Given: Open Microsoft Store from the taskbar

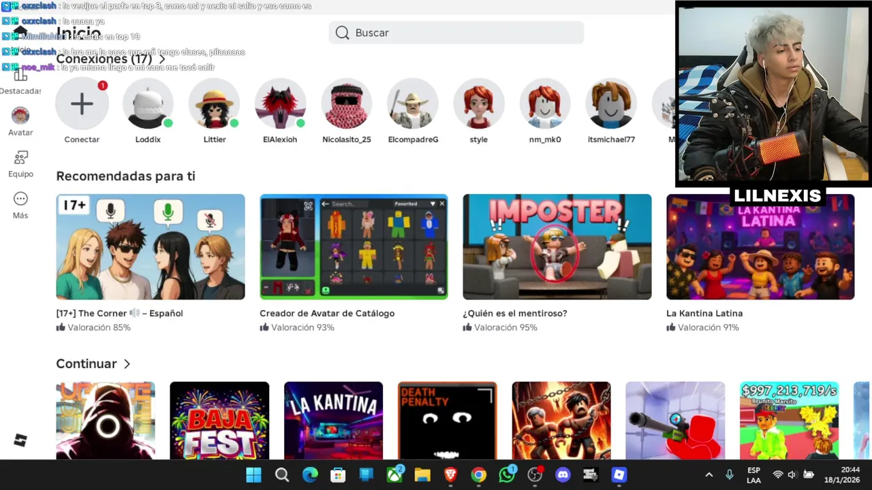Looking at the screenshot, I should pos(338,475).
